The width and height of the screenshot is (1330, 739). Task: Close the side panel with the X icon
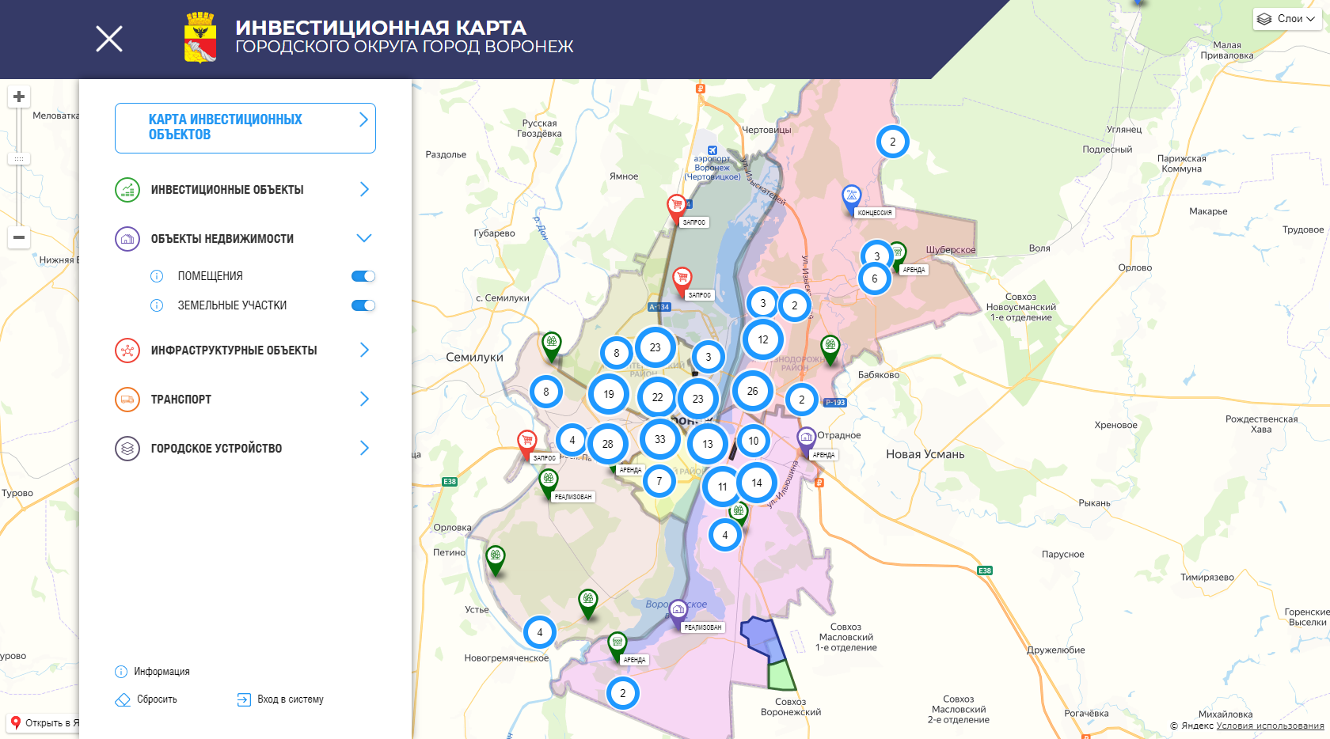109,38
